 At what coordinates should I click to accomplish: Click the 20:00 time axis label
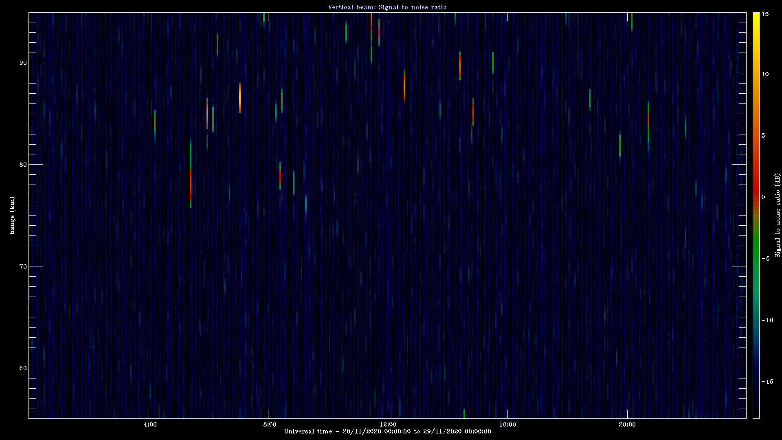[627, 425]
